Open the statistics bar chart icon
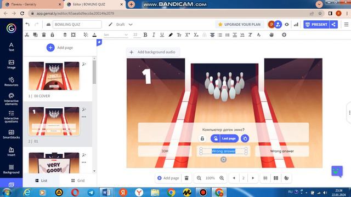 tap(296, 24)
